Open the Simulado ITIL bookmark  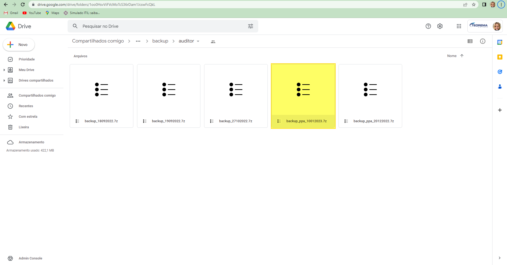[82, 13]
